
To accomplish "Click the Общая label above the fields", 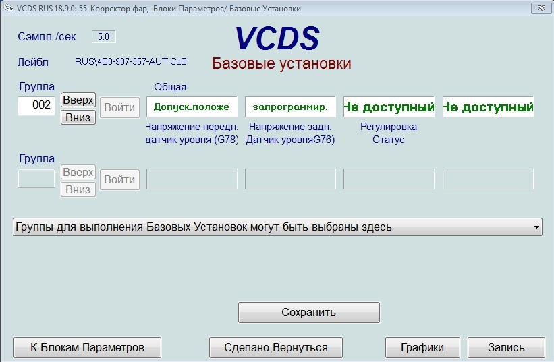I will point(170,87).
